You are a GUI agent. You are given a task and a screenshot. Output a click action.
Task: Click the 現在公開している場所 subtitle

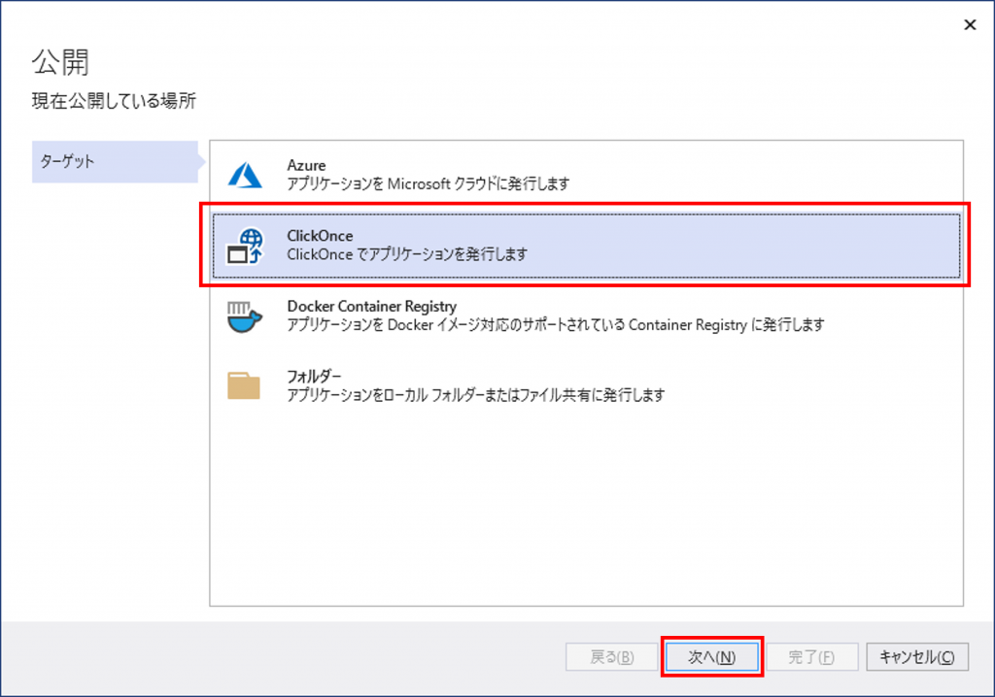pyautogui.click(x=114, y=101)
